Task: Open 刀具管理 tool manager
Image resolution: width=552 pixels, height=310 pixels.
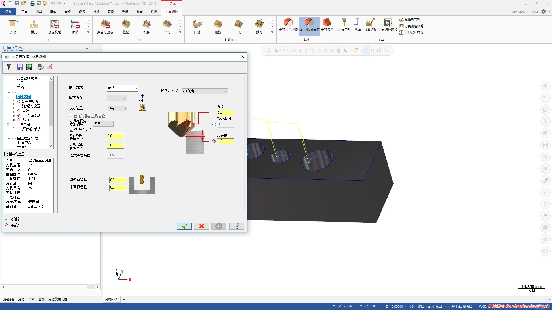Action: click(344, 25)
